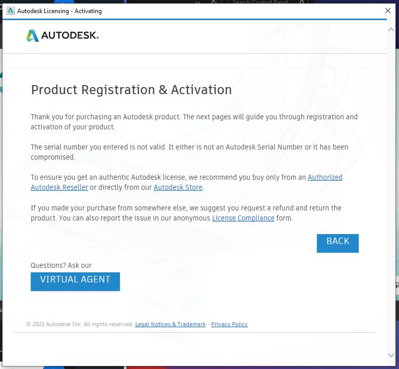The height and width of the screenshot is (369, 399).
Task: Click the 2021 Autodesk copyright text
Action: (80, 324)
